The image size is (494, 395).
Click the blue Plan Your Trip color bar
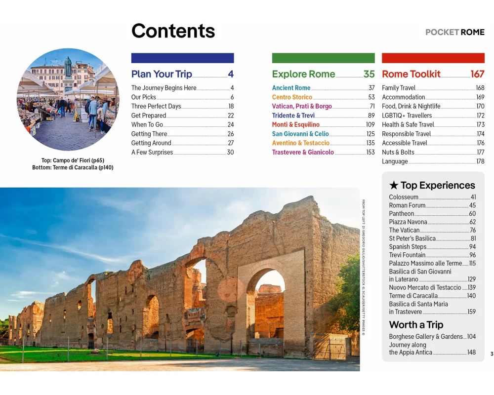tap(182, 58)
